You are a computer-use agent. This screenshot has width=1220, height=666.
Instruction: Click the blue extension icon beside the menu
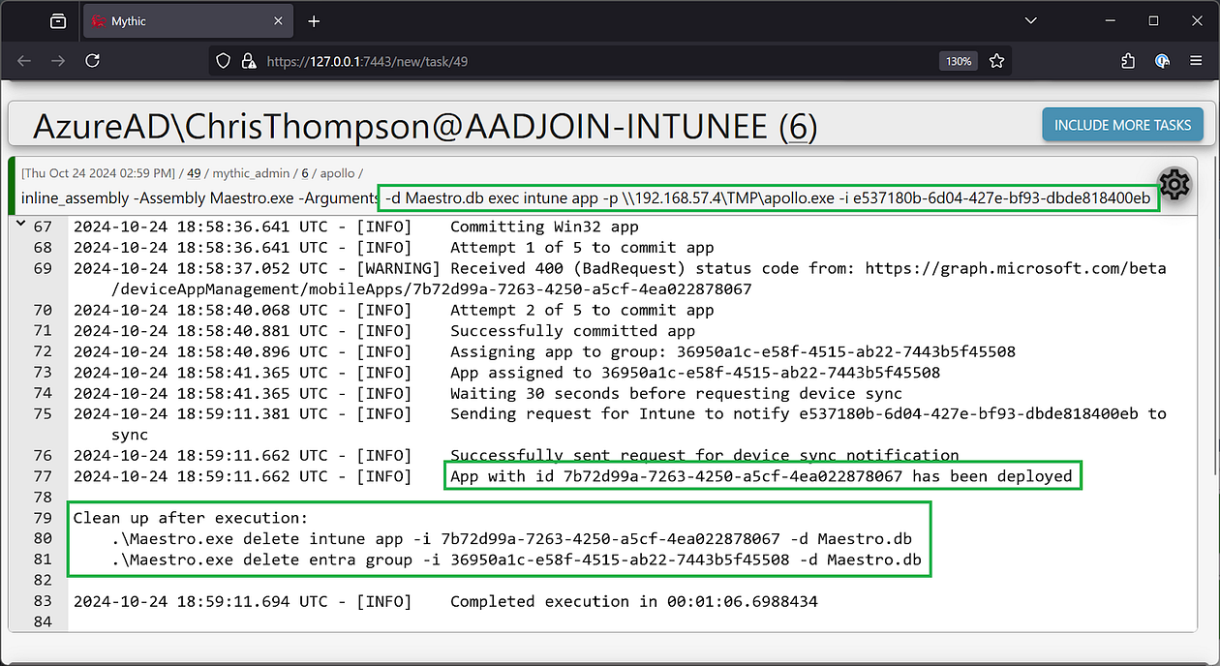(1163, 61)
